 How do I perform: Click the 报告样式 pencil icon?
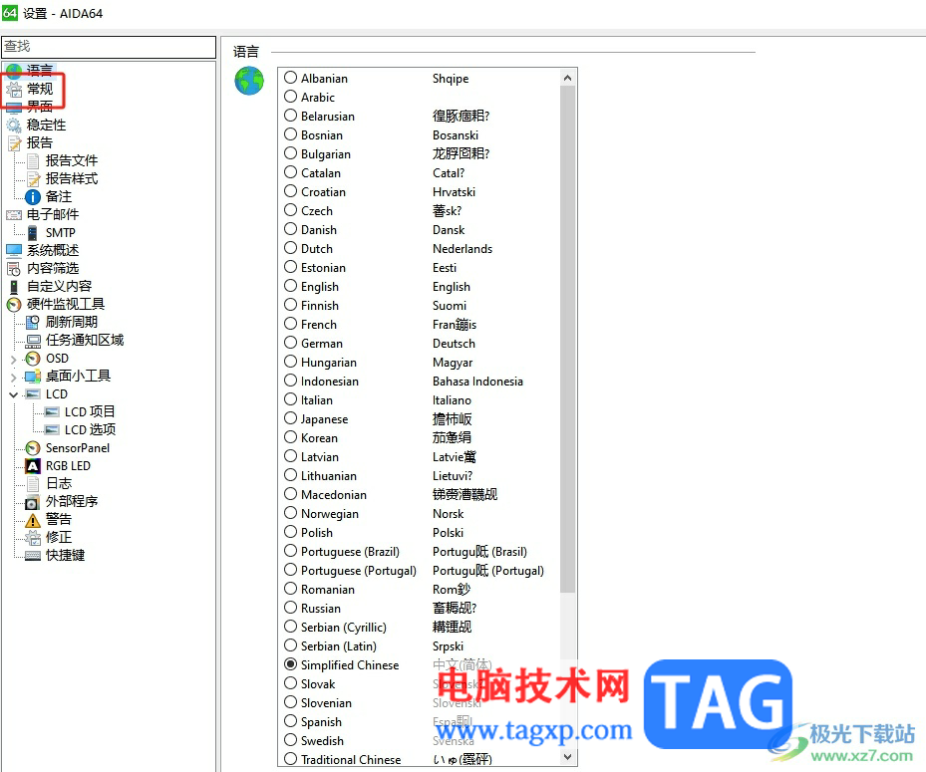coord(33,179)
